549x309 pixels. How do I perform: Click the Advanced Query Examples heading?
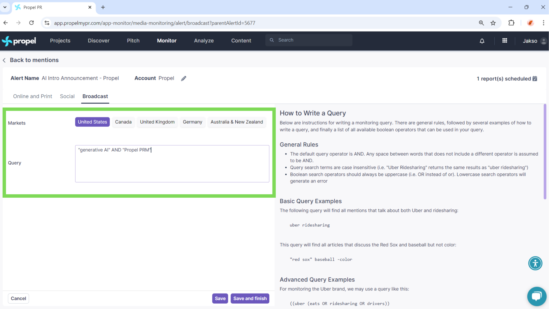point(317,280)
